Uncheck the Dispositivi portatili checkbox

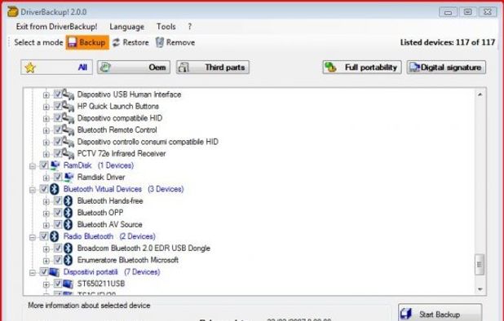coord(44,272)
